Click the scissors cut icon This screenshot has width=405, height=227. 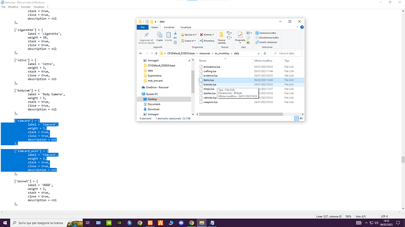175,33
